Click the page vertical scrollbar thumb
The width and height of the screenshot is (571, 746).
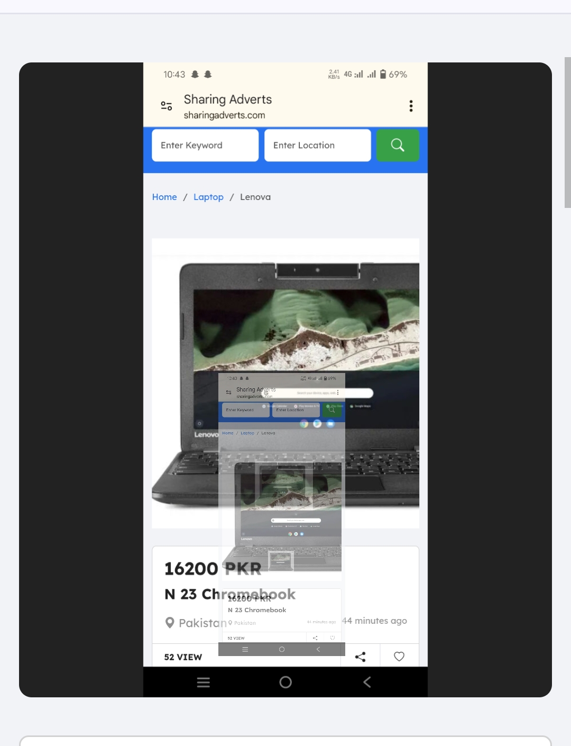coord(568,132)
